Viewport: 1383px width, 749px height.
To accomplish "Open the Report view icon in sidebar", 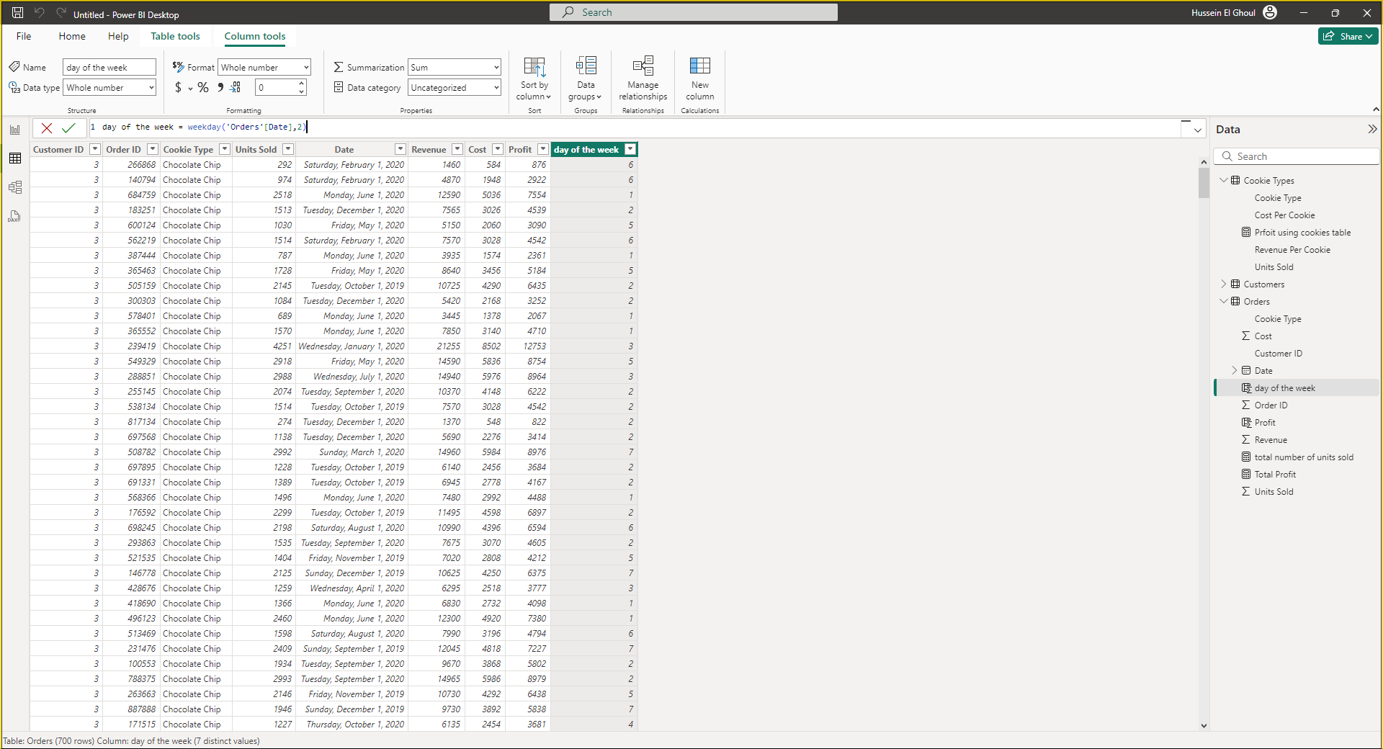I will point(15,130).
